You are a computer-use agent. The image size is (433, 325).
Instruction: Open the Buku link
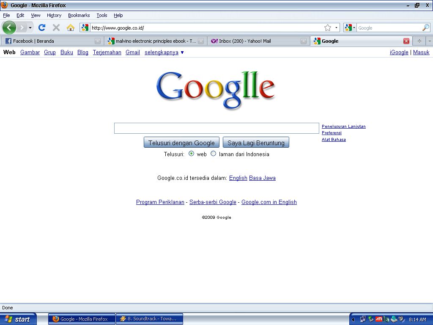[67, 52]
